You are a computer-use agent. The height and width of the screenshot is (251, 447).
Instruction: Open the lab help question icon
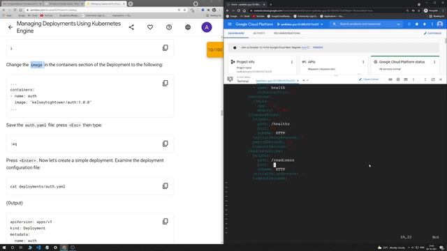(169, 27)
